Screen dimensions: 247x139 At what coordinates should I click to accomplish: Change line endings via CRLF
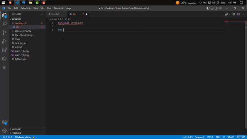(x=218, y=137)
